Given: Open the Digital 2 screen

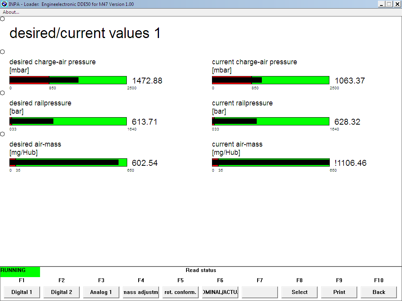Looking at the screenshot, I should 62,292.
